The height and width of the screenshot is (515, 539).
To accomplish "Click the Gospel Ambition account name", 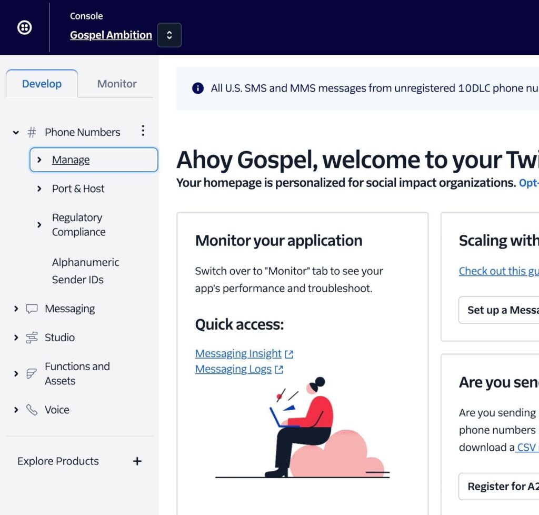I will pos(111,35).
